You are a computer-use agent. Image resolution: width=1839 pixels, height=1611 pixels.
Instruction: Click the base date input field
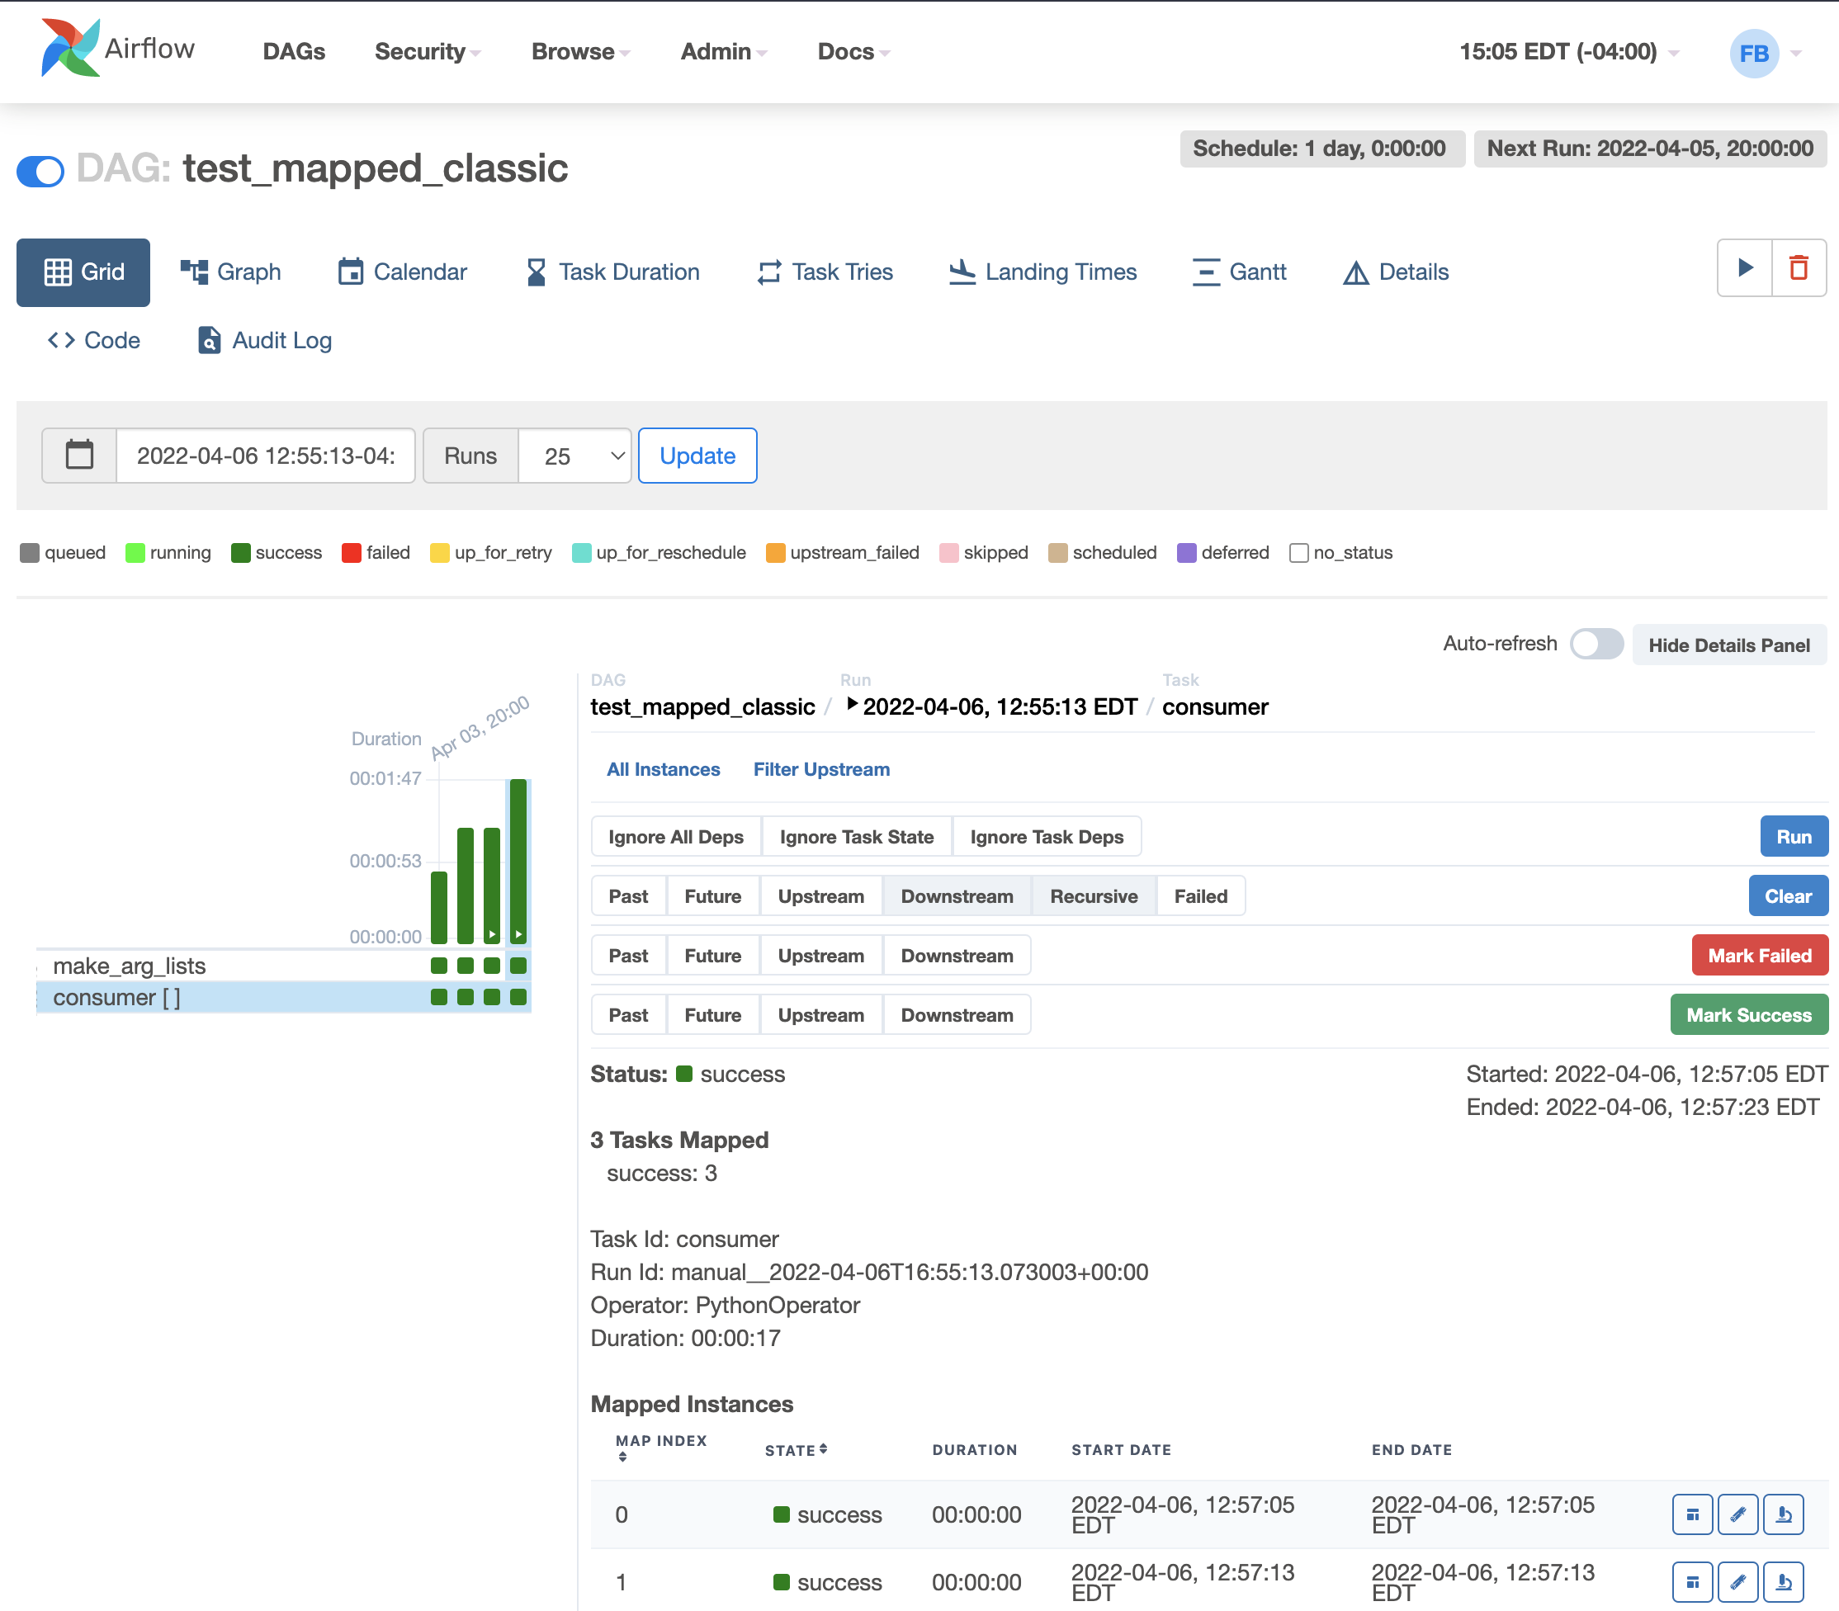coord(265,456)
